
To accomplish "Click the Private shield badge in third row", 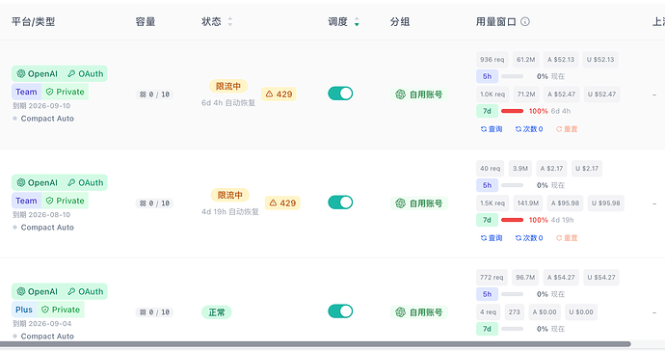I will coord(61,310).
